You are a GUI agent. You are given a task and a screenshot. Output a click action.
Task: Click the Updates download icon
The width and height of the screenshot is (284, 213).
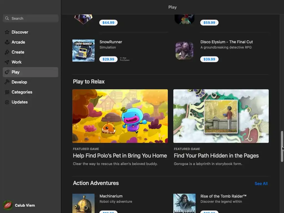point(7,102)
